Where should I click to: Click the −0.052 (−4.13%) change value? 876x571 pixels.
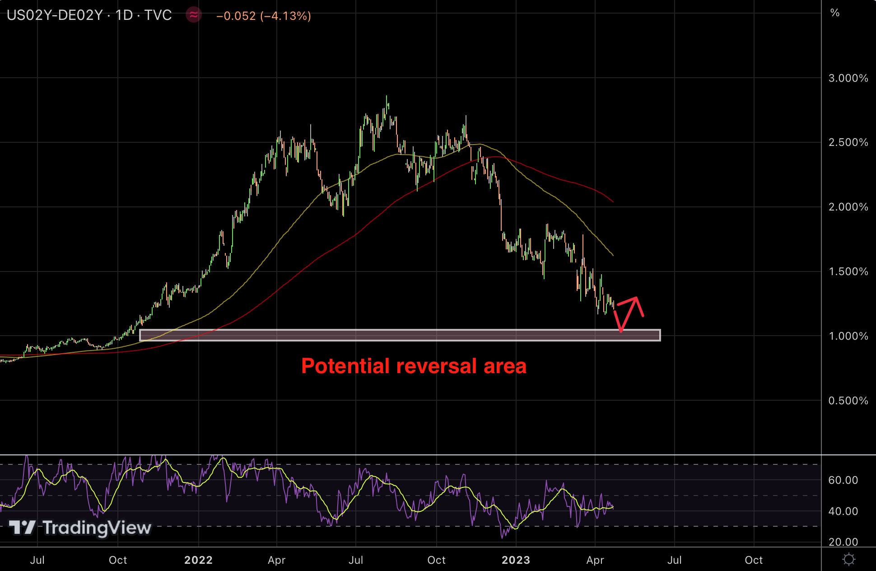264,16
